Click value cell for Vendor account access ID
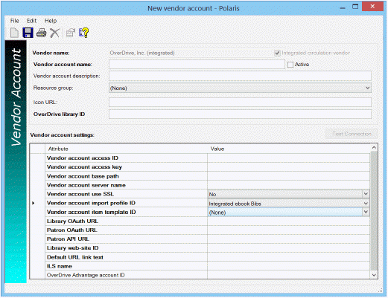388x298 pixels. [289, 158]
